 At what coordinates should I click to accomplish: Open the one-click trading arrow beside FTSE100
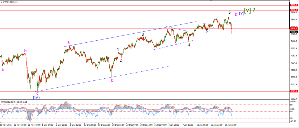[x=1, y=2]
